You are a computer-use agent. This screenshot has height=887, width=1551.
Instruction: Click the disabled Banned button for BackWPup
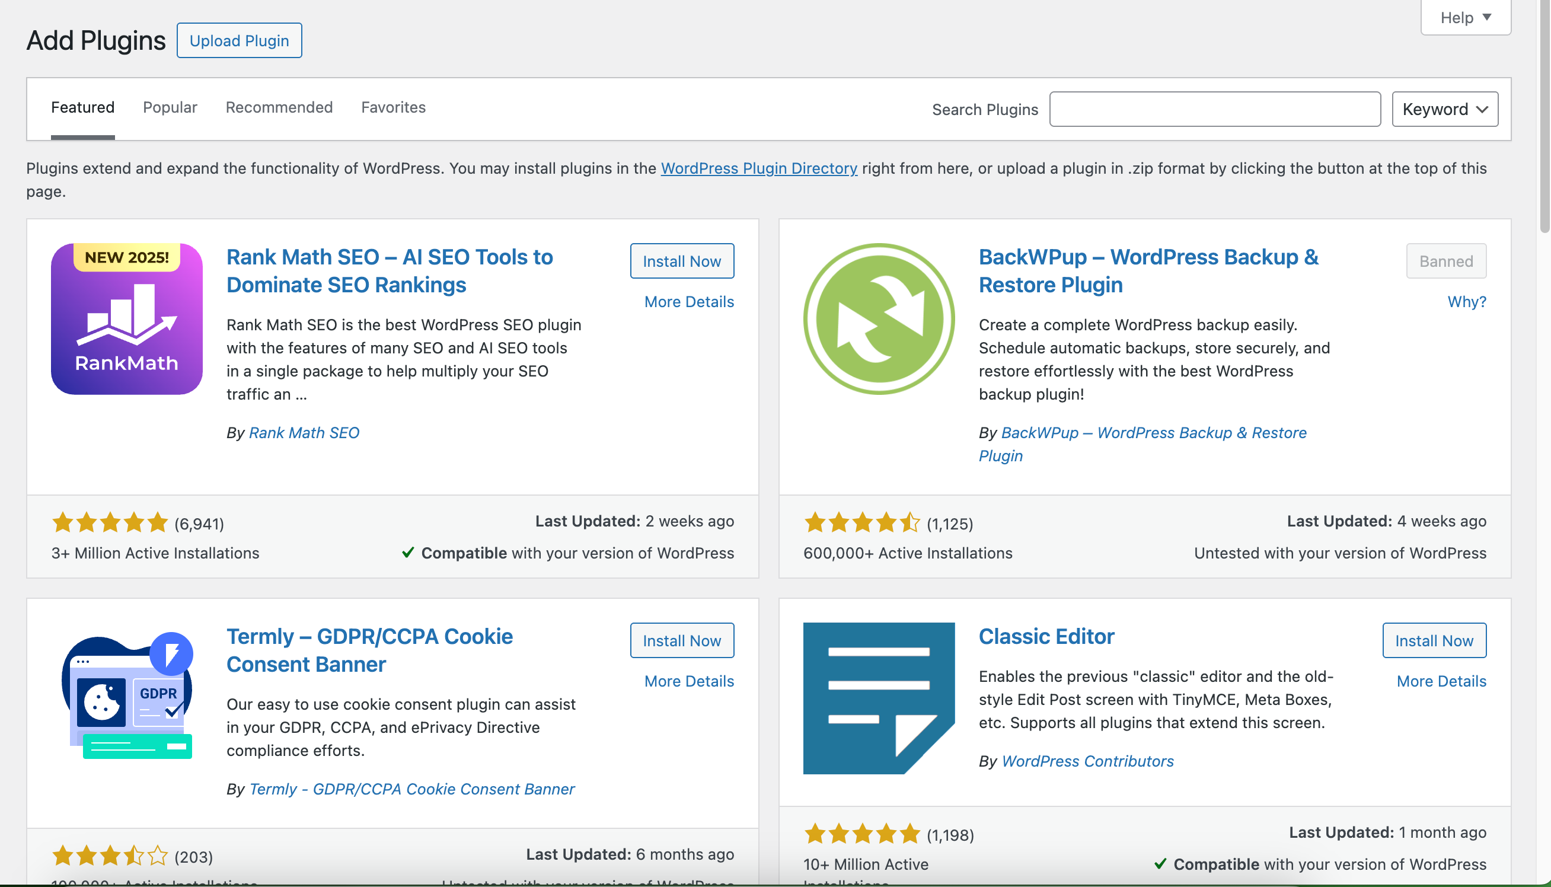point(1445,261)
